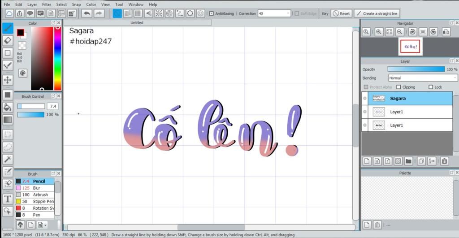Select the Lasso tool
Viewport: 459px width, 238px height.
pos(8,147)
